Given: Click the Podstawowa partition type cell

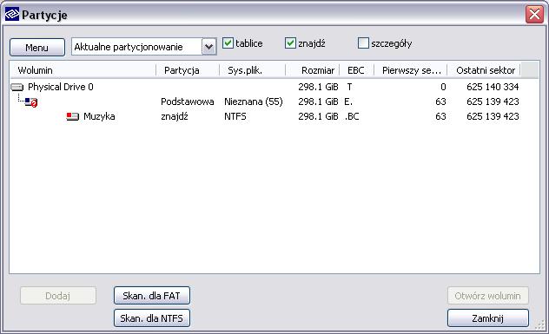Looking at the screenshot, I should coord(188,102).
